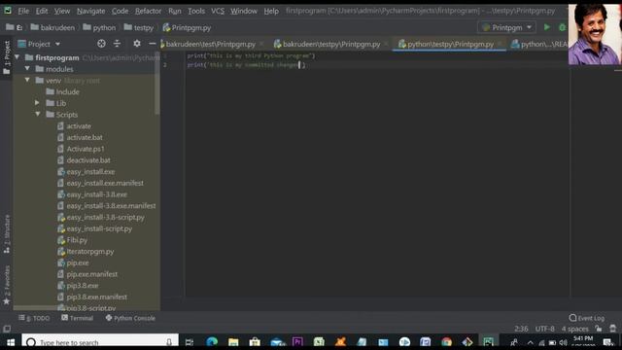622x350 pixels.
Task: Click volume icon in system tray
Action: point(564,342)
